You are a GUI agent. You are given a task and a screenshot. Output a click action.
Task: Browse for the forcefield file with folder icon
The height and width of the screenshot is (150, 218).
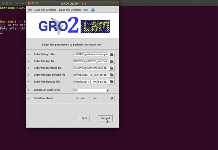click(112, 68)
